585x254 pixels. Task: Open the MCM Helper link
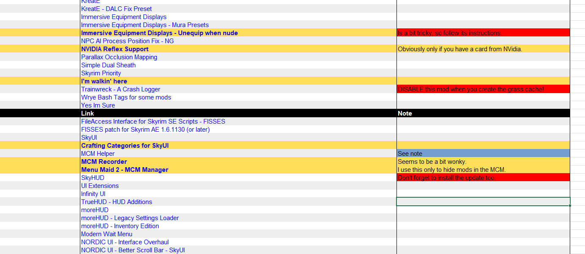tap(98, 154)
